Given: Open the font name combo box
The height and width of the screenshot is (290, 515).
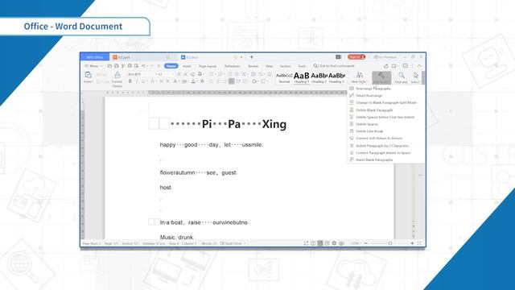Looking at the screenshot, I should tap(142, 75).
